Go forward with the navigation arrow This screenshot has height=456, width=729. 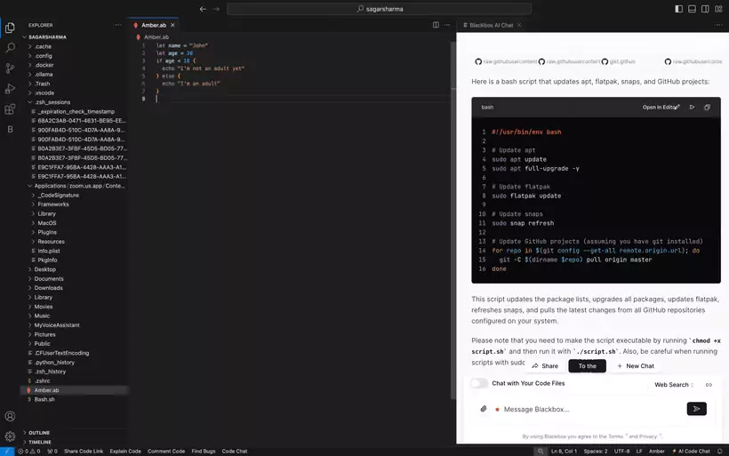tap(216, 9)
